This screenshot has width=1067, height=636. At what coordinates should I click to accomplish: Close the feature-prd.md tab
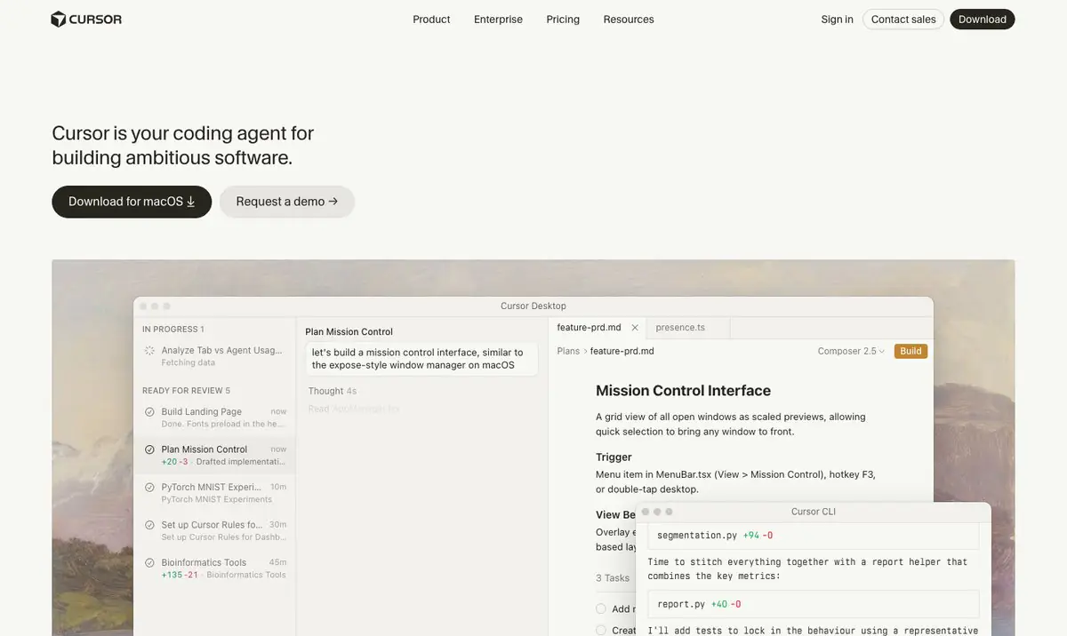[634, 328]
